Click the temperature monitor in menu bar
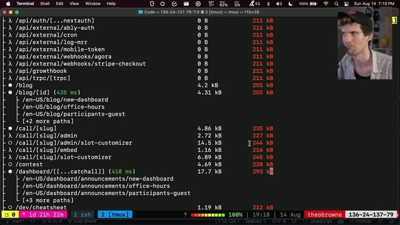400x225 pixels. tap(211, 4)
